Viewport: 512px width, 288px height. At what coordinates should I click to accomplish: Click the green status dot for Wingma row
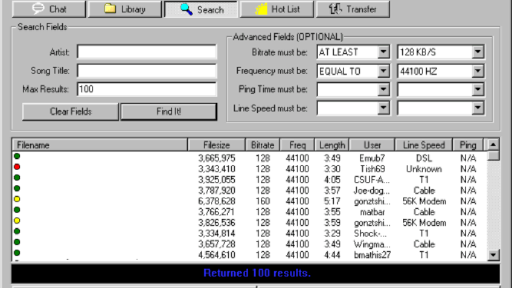[17, 242]
